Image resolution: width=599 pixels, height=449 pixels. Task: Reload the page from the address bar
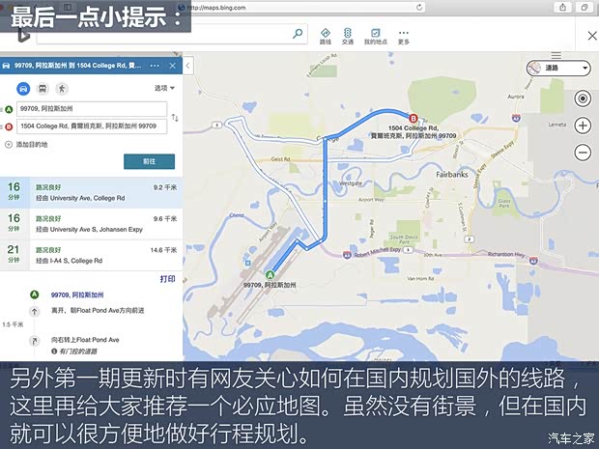(419, 8)
